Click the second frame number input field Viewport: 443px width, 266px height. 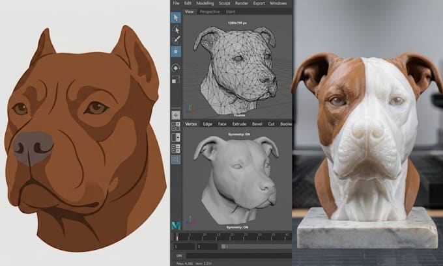click(x=207, y=246)
